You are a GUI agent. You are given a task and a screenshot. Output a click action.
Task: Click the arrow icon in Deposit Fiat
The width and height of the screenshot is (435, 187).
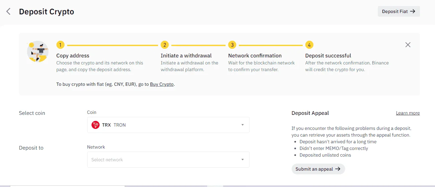coord(413,11)
